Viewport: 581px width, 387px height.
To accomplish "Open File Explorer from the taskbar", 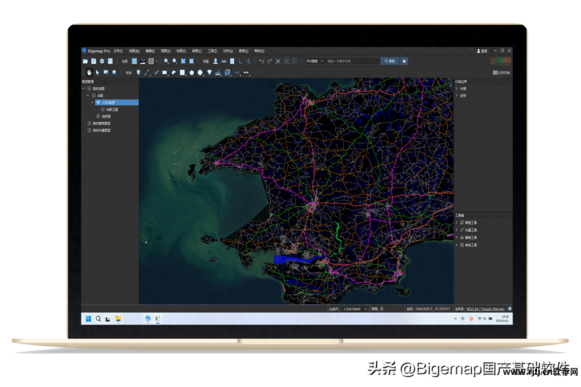I will click(x=118, y=319).
